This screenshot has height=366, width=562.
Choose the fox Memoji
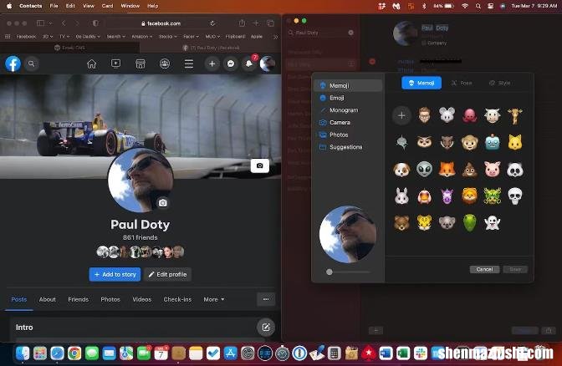click(447, 169)
